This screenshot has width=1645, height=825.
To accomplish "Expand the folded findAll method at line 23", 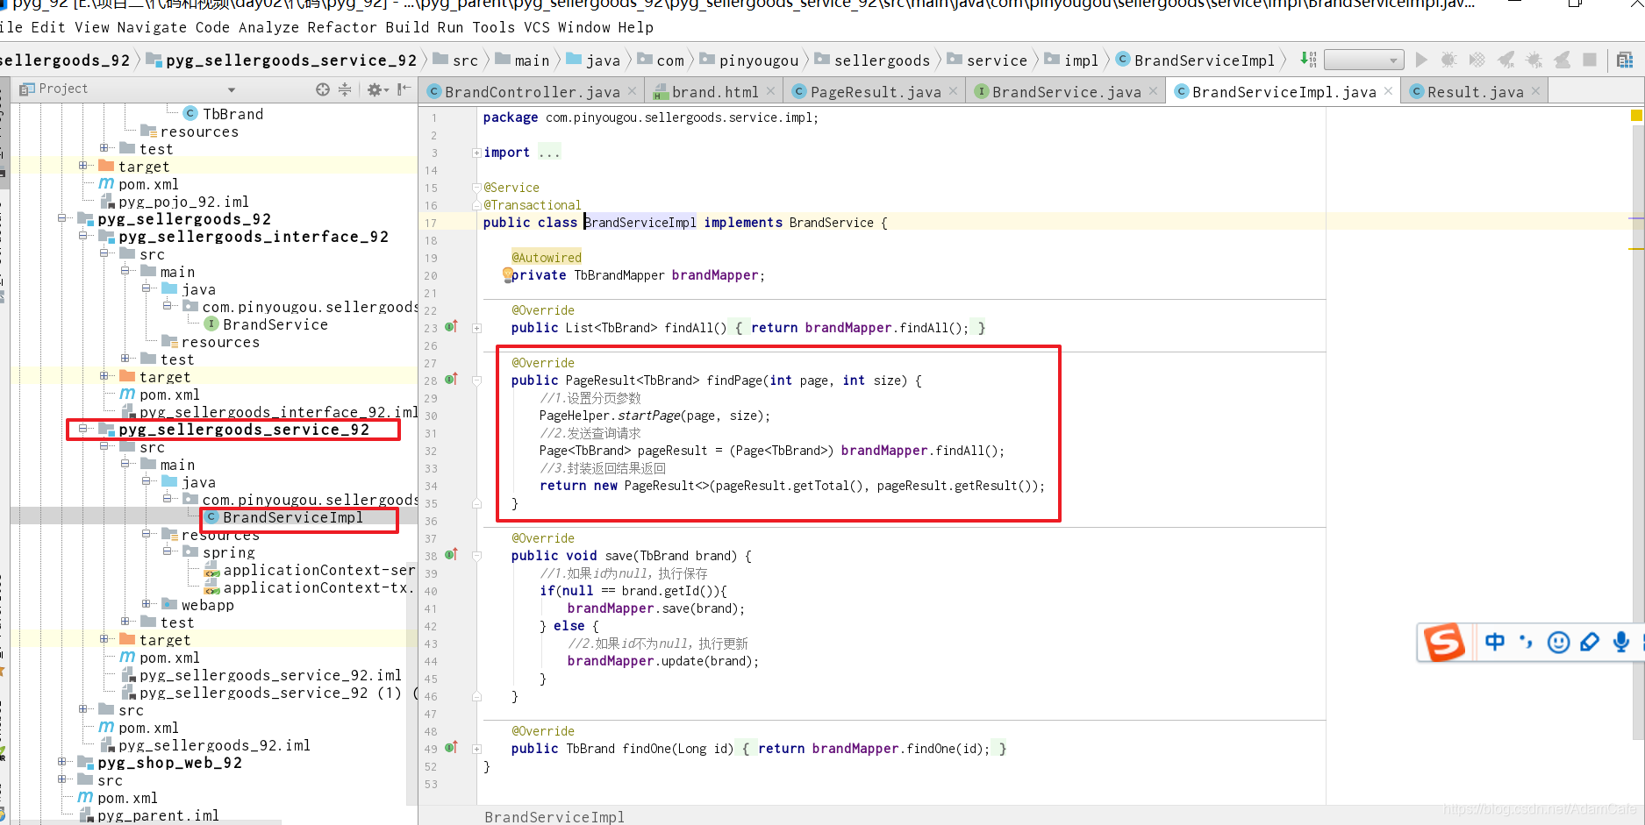I will point(476,328).
